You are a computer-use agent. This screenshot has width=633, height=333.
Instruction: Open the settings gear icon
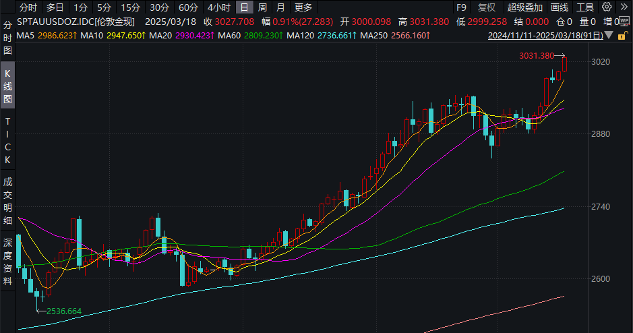[x=607, y=7]
